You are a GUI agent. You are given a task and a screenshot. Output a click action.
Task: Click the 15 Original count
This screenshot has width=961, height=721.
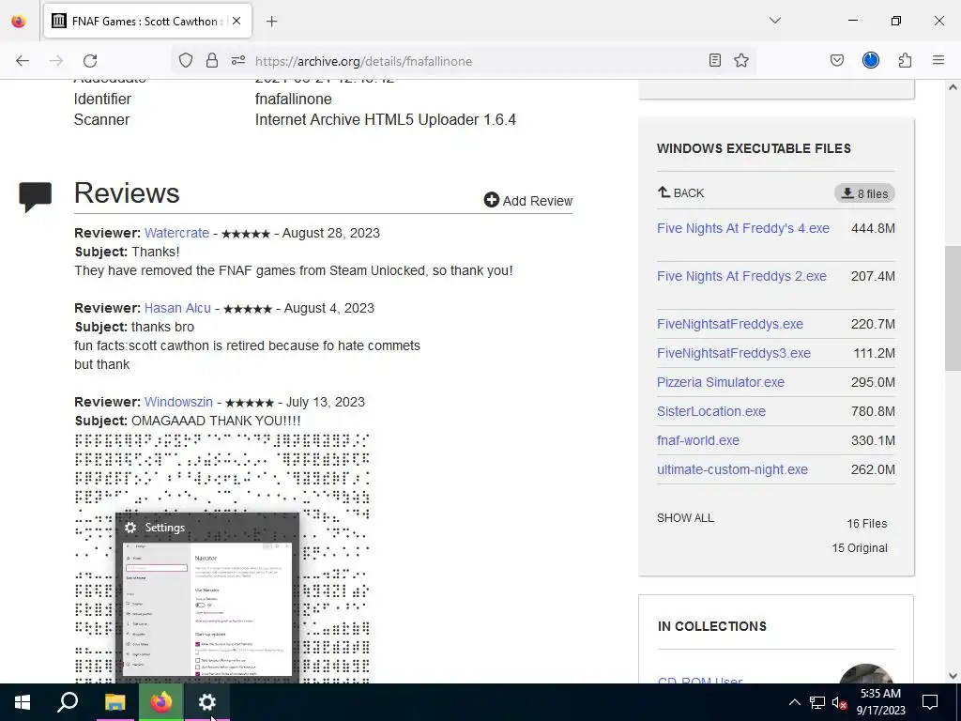[x=860, y=548]
